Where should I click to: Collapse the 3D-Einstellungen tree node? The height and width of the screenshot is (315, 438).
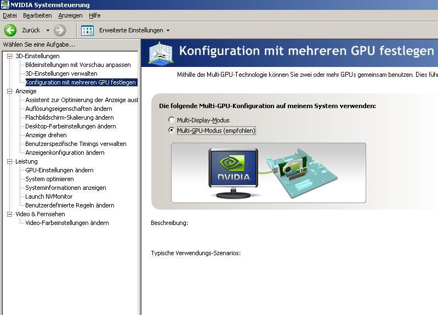point(10,56)
